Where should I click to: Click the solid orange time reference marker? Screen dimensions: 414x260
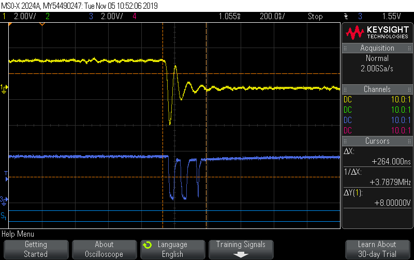(10, 24)
